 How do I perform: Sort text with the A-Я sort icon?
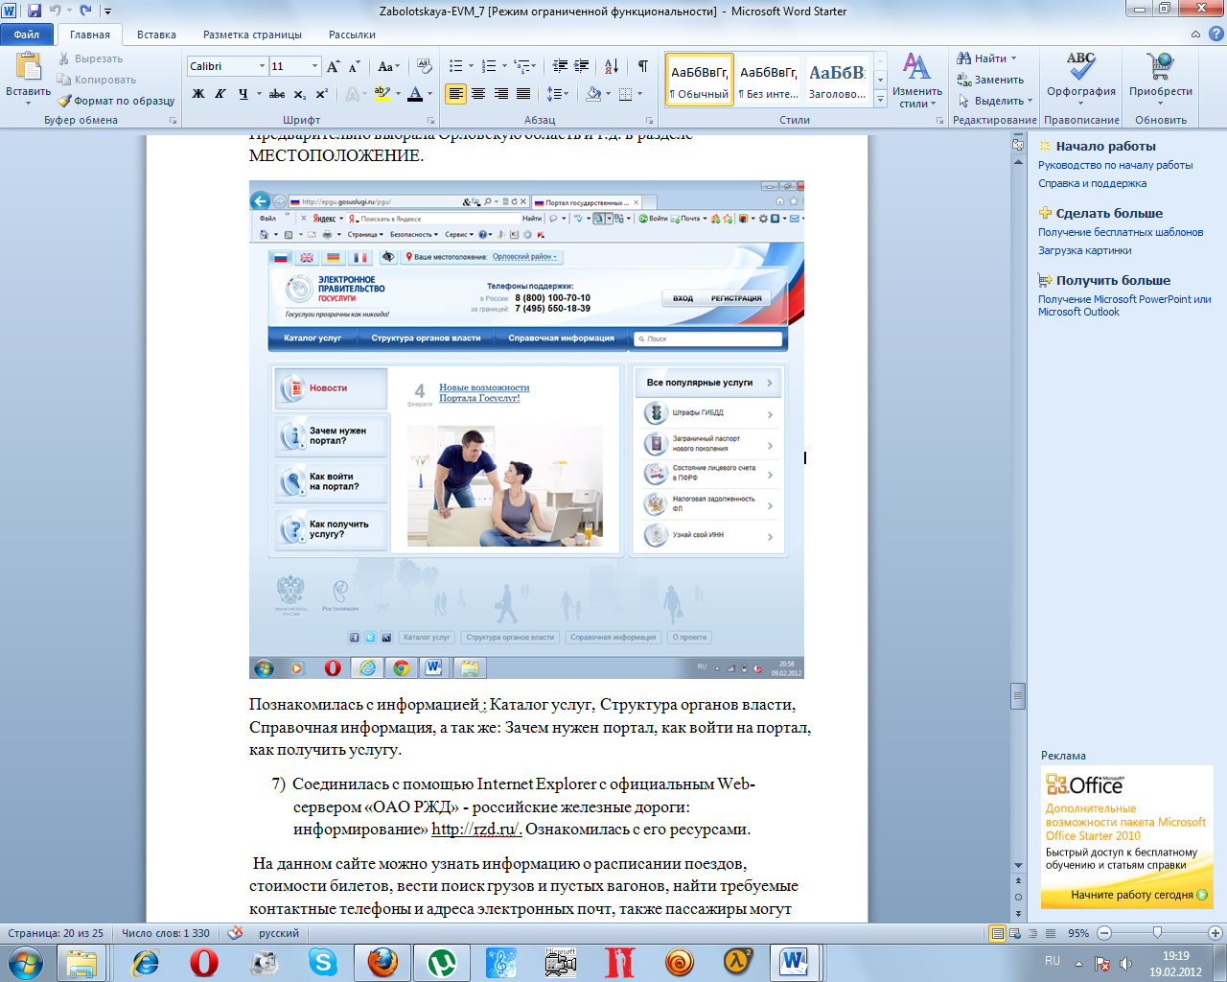pyautogui.click(x=611, y=66)
